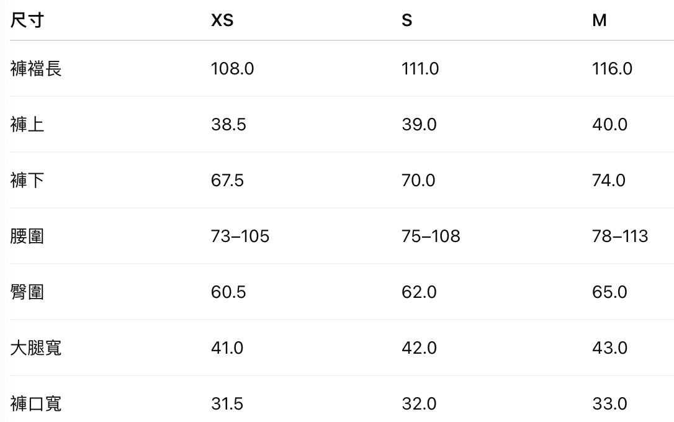Select the 75–108 waist range cell
Screen dimensions: 674x422
coord(431,236)
